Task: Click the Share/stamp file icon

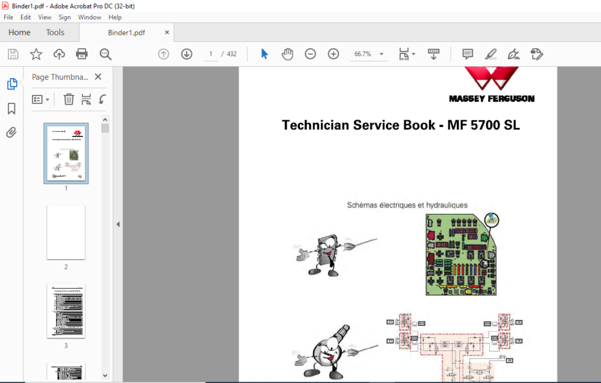Action: 537,54
